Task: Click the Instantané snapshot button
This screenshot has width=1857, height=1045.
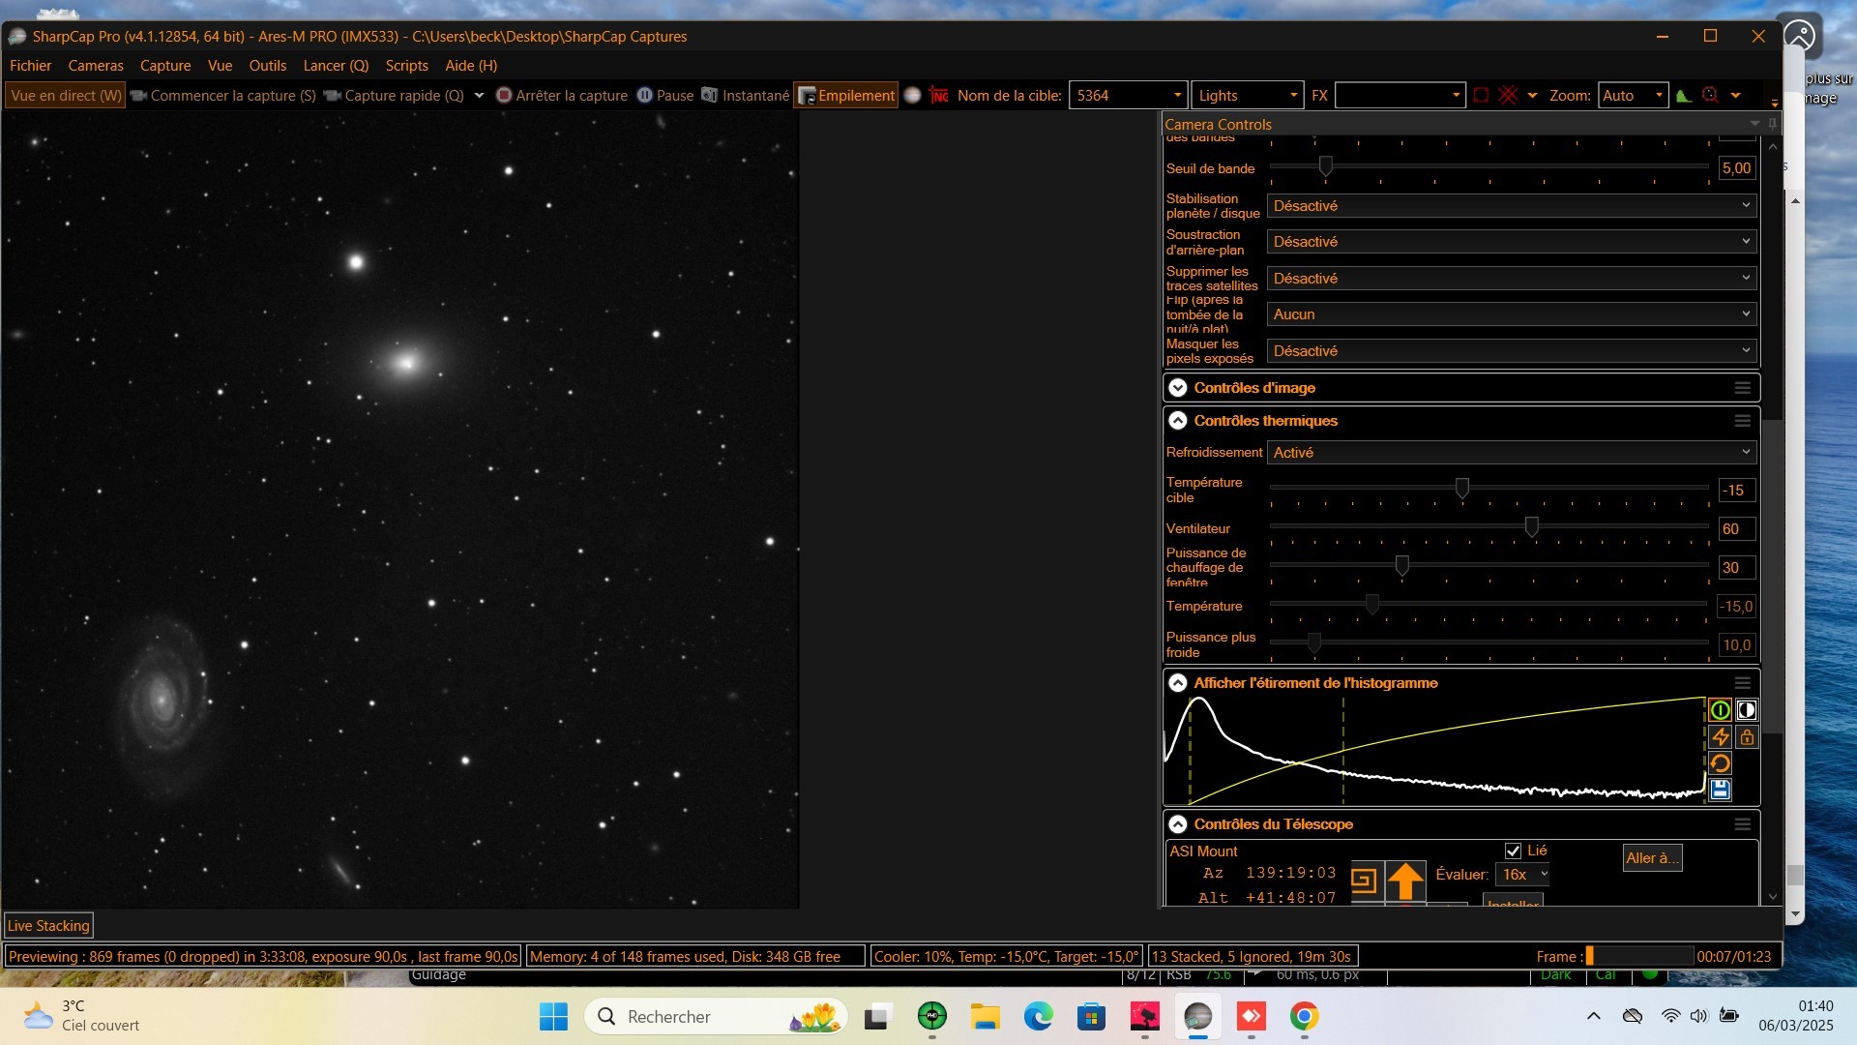Action: click(x=746, y=95)
